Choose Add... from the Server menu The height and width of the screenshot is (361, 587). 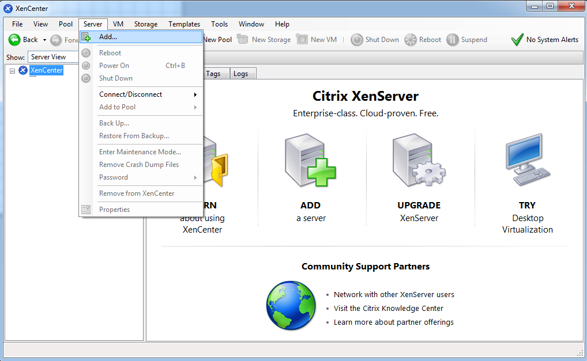pyautogui.click(x=108, y=37)
